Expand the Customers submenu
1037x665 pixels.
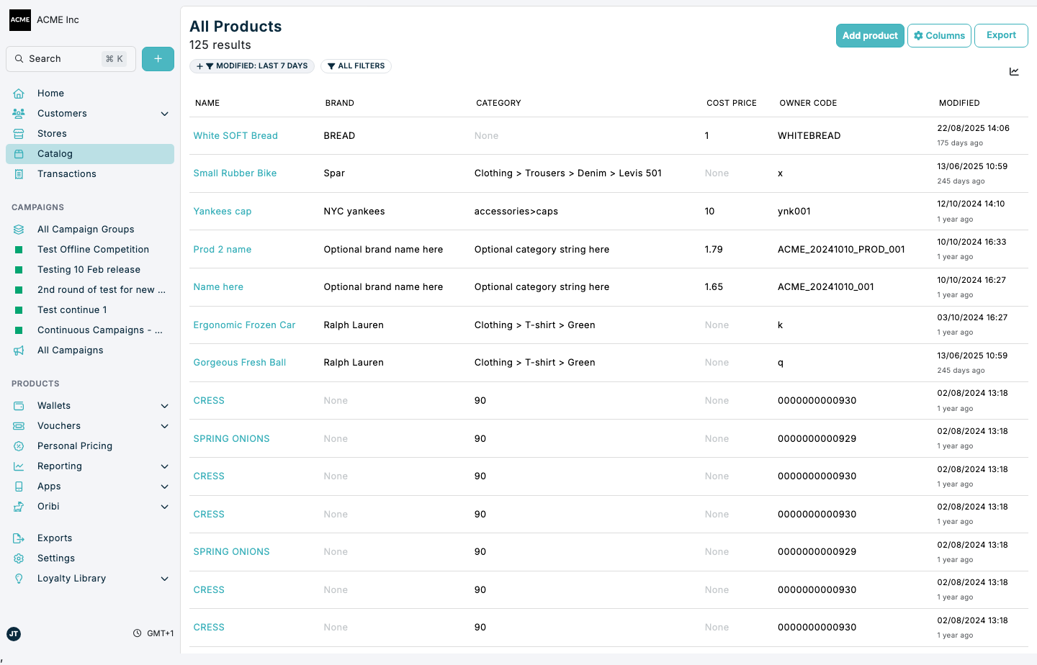coord(164,113)
